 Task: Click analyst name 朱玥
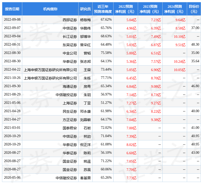[87, 95]
